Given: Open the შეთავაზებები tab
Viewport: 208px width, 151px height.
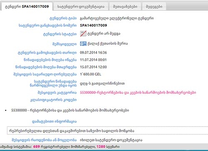Looking at the screenshot, I should pos(125,7).
